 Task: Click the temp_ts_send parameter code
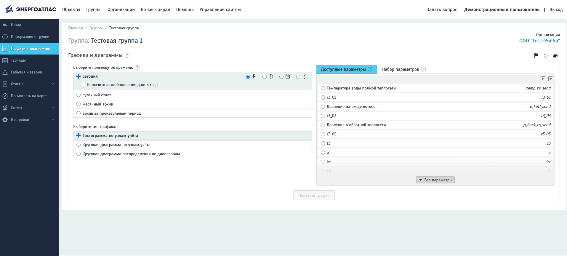click(538, 88)
